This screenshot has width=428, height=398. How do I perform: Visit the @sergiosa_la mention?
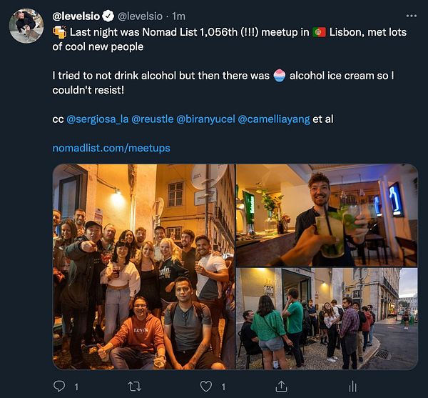[98, 119]
